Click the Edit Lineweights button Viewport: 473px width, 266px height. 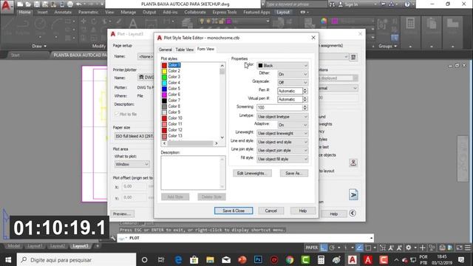[x=252, y=174]
